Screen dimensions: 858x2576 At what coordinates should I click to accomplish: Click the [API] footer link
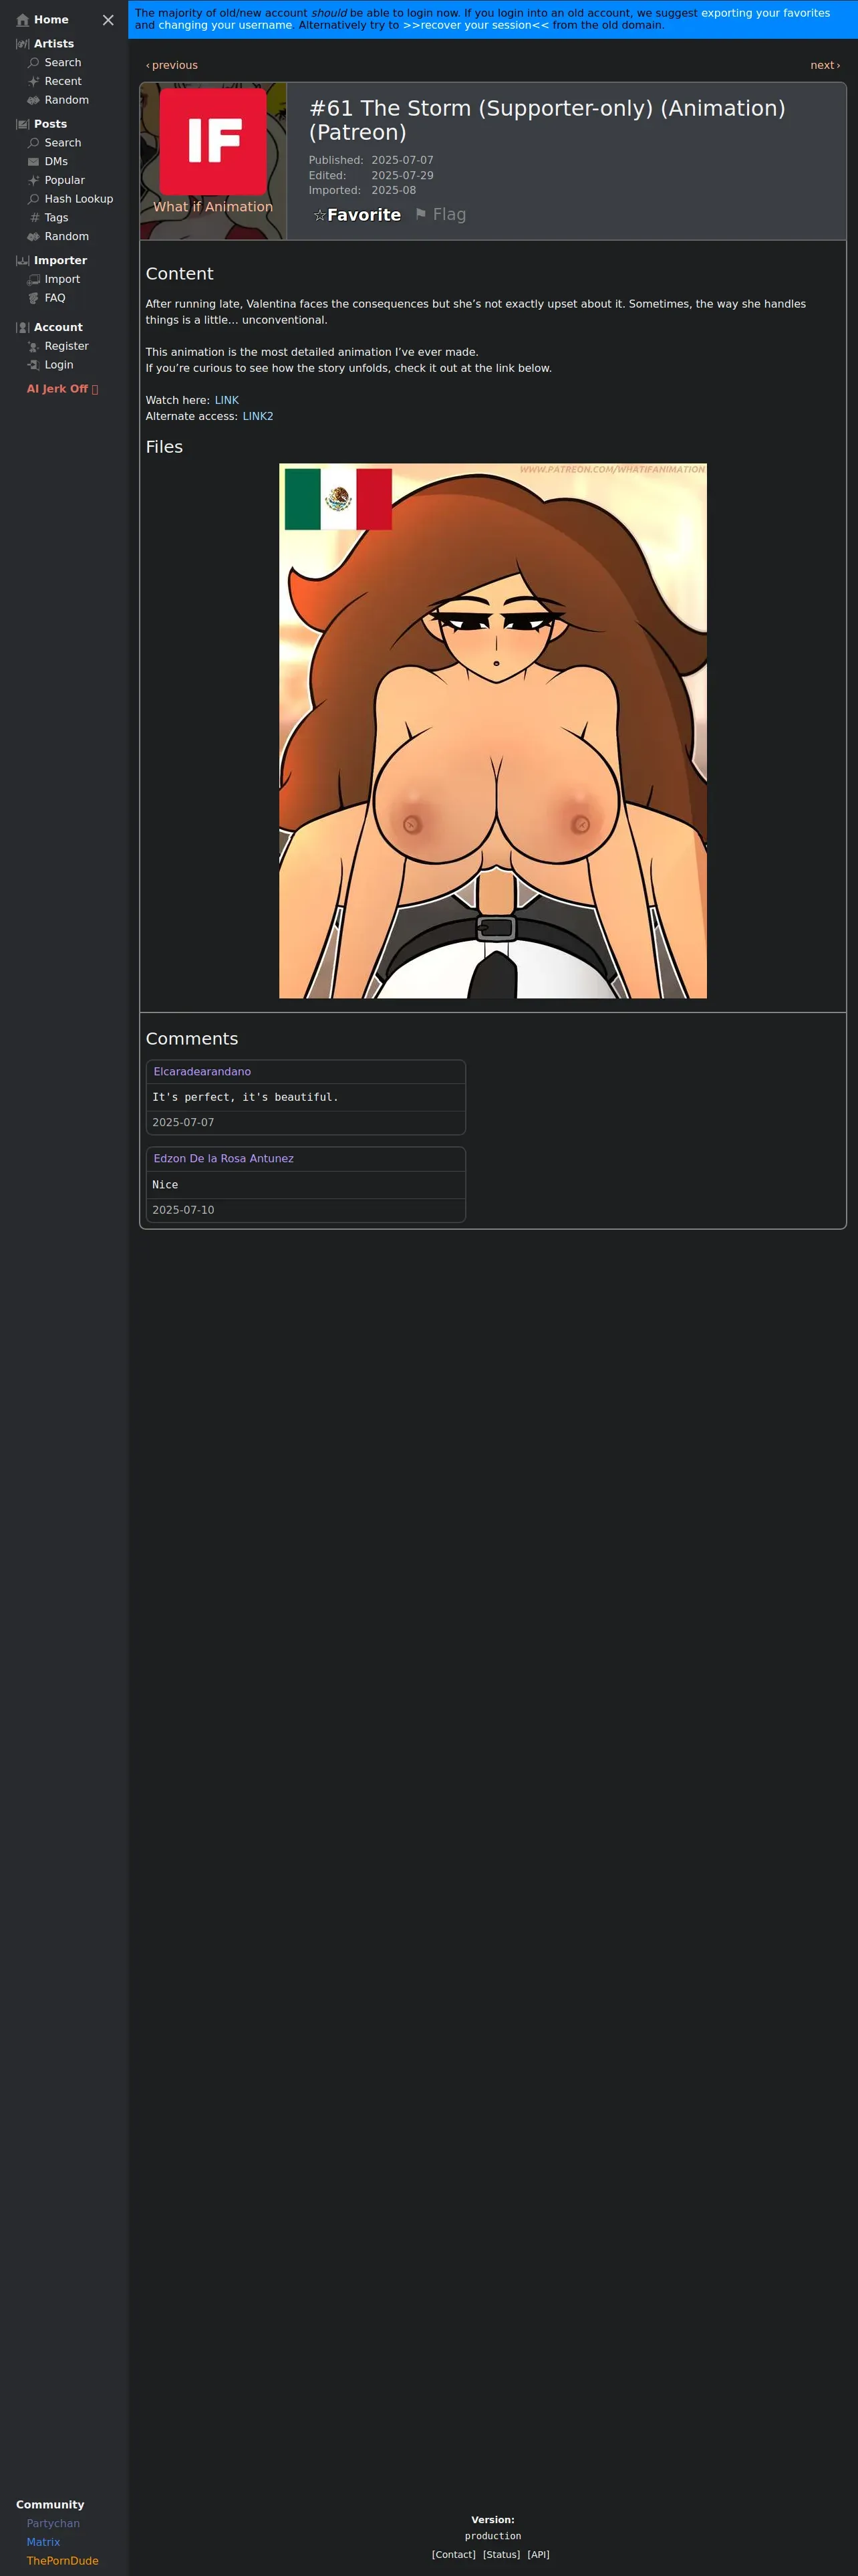click(x=539, y=2555)
